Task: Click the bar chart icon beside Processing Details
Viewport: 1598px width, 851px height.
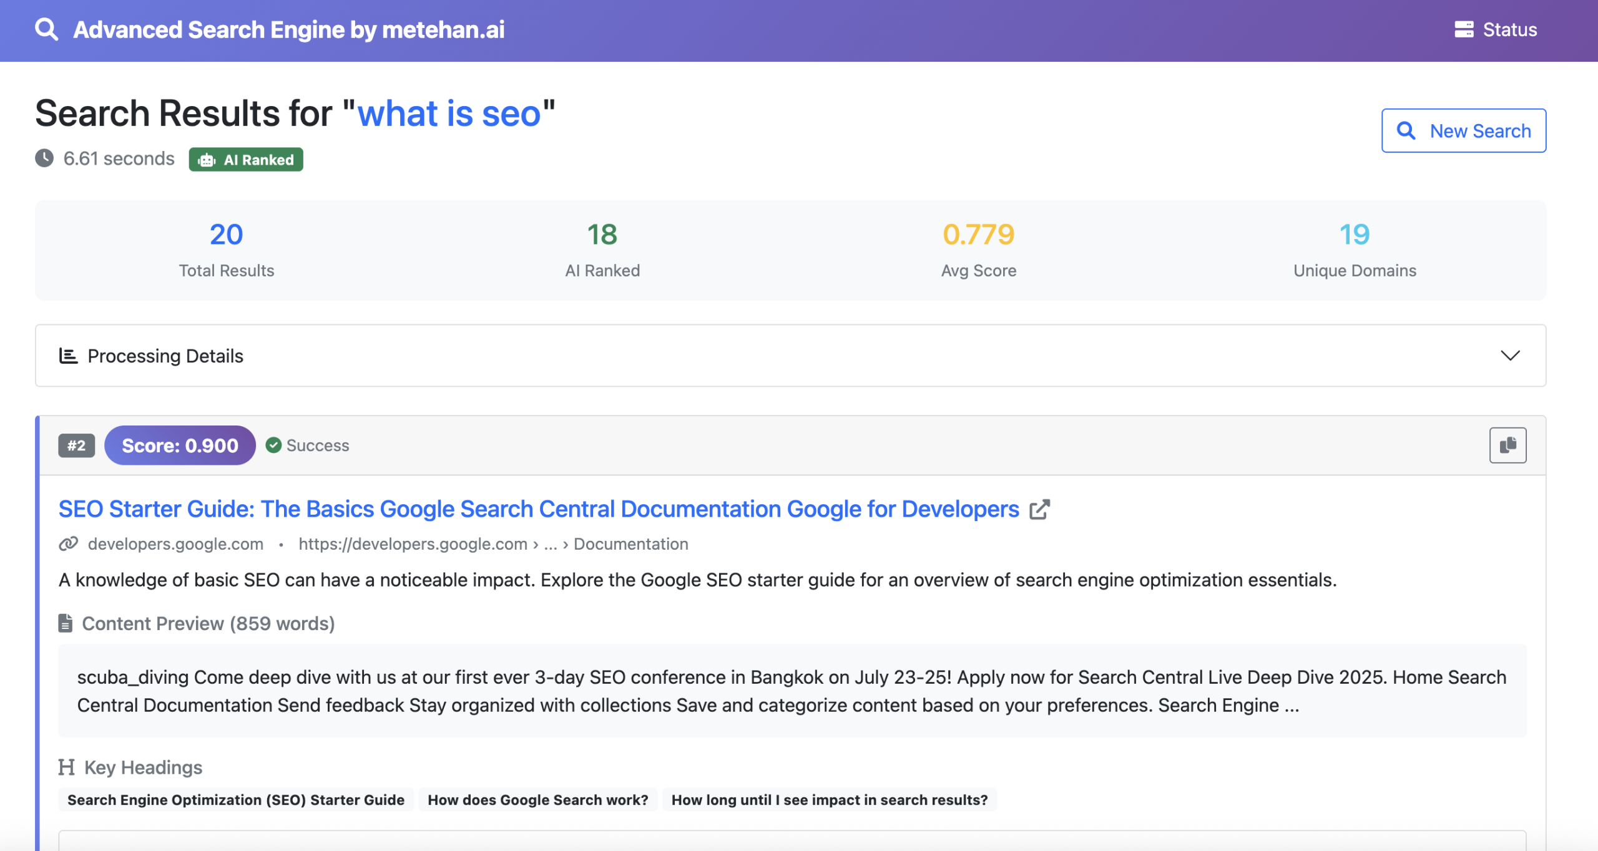Action: 67,356
